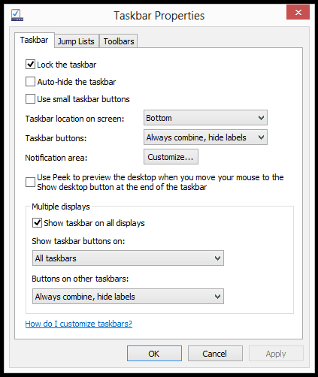The width and height of the screenshot is (318, 377).
Task: Expand Buttons on other taskbars dropdown
Action: coord(128,297)
